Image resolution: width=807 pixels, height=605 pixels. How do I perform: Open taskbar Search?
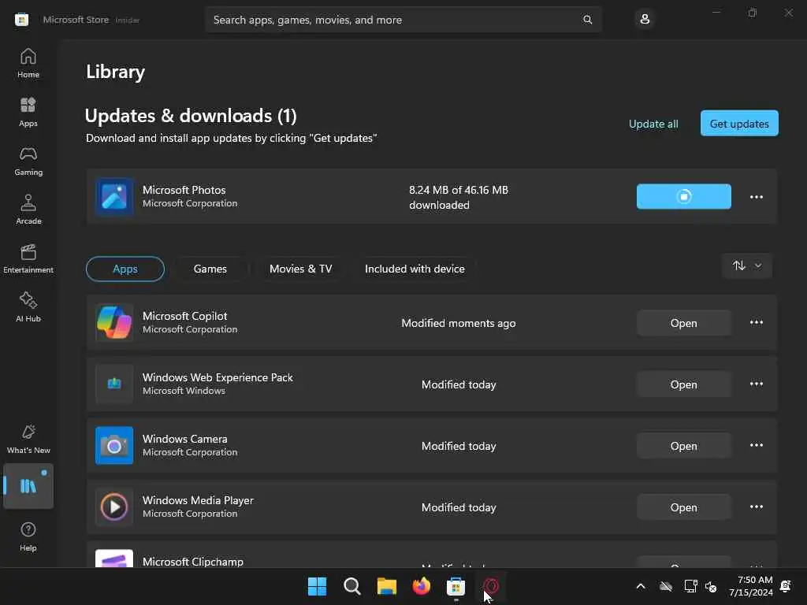coord(352,586)
